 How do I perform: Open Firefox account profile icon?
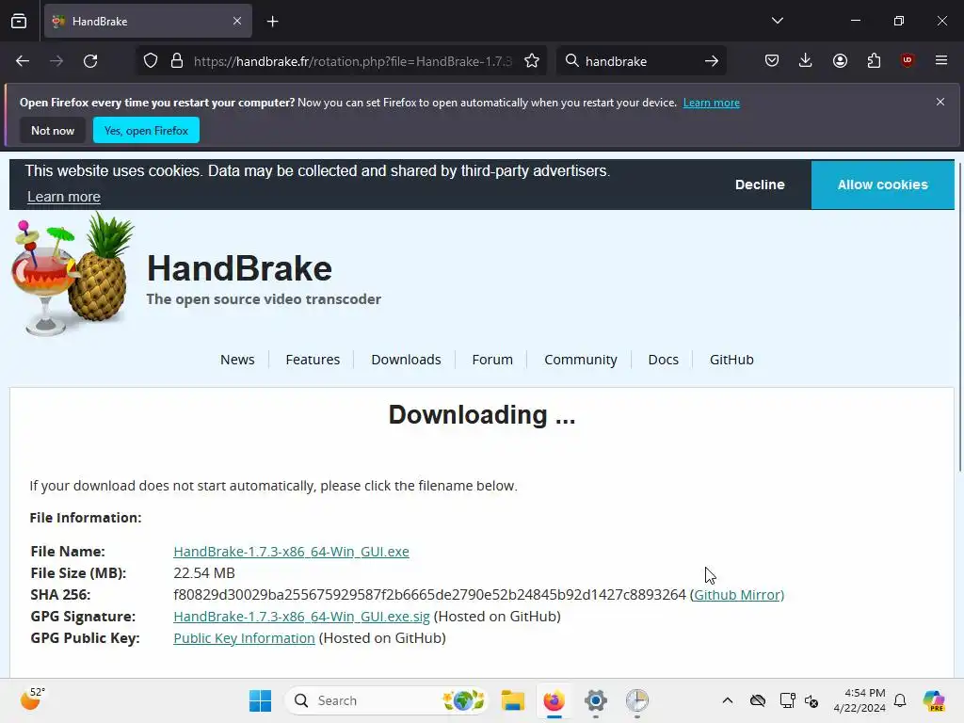[840, 60]
